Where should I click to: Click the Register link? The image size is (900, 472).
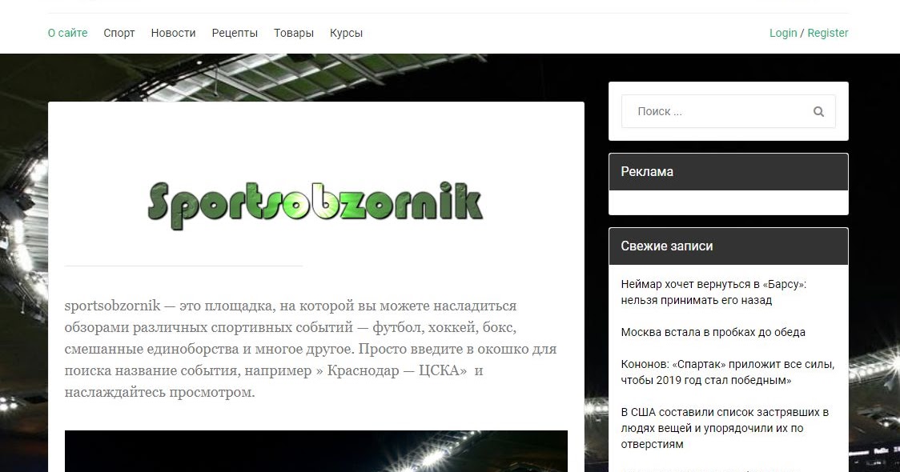click(828, 33)
